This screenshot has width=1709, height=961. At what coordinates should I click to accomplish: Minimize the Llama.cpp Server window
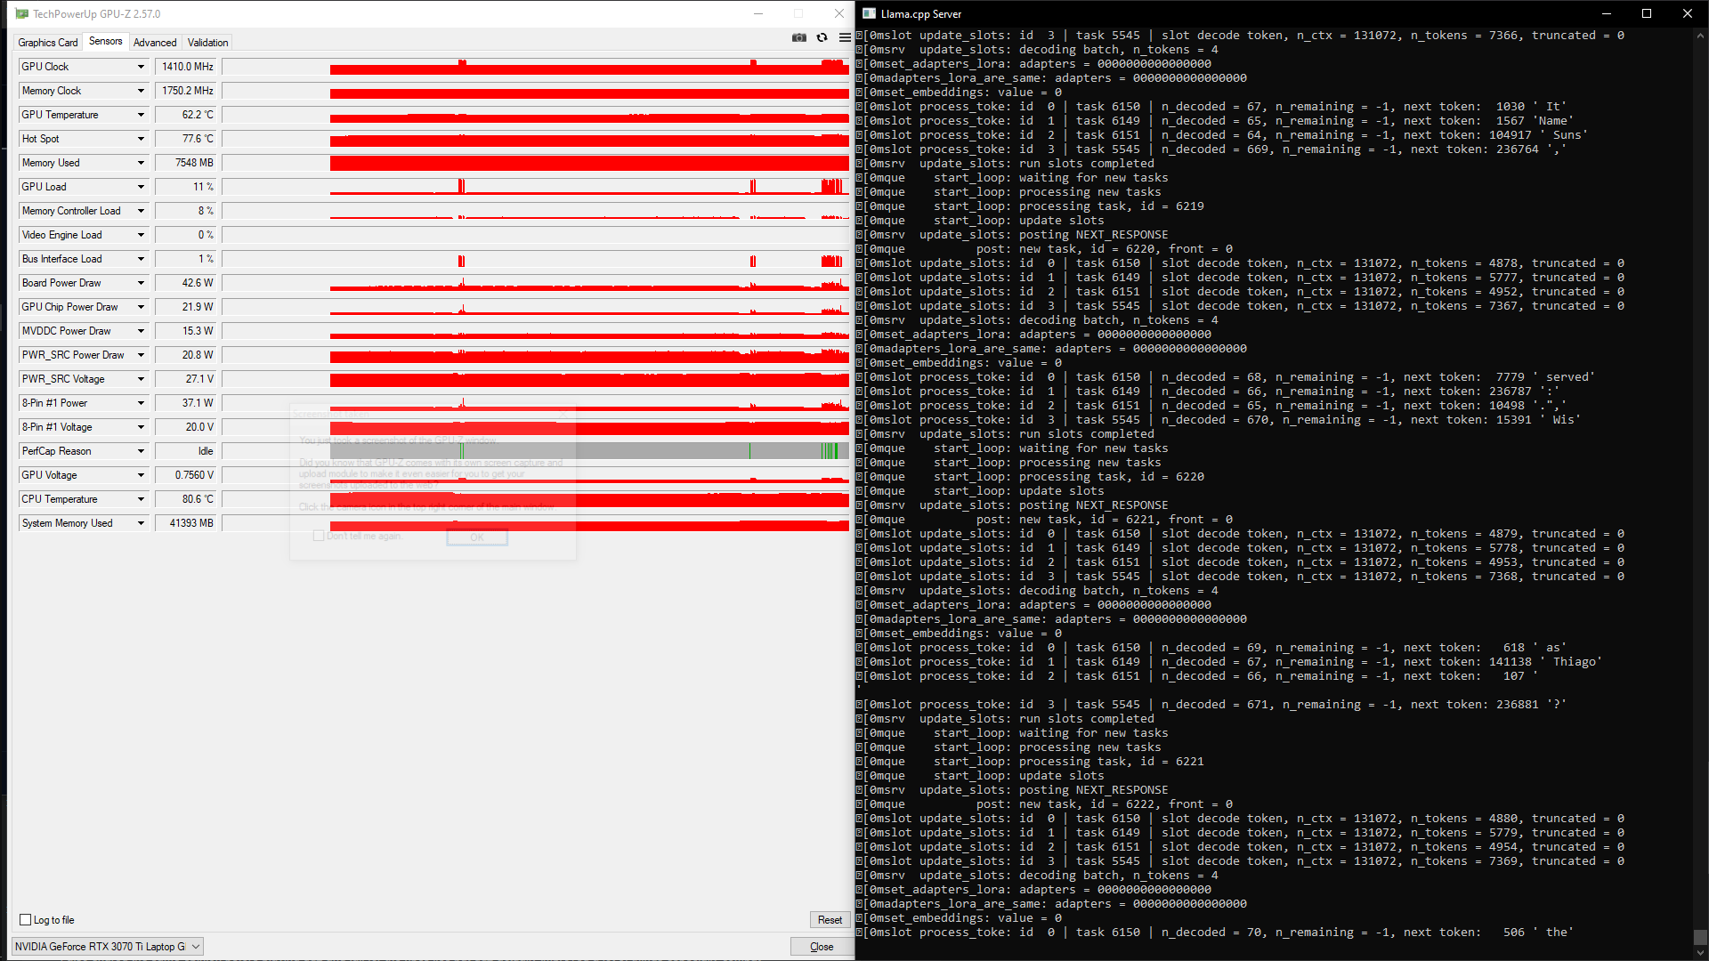coord(1606,13)
